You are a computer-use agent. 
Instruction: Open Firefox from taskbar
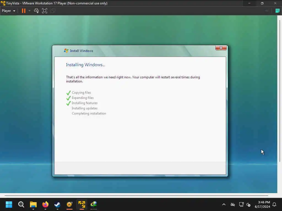[45, 204]
